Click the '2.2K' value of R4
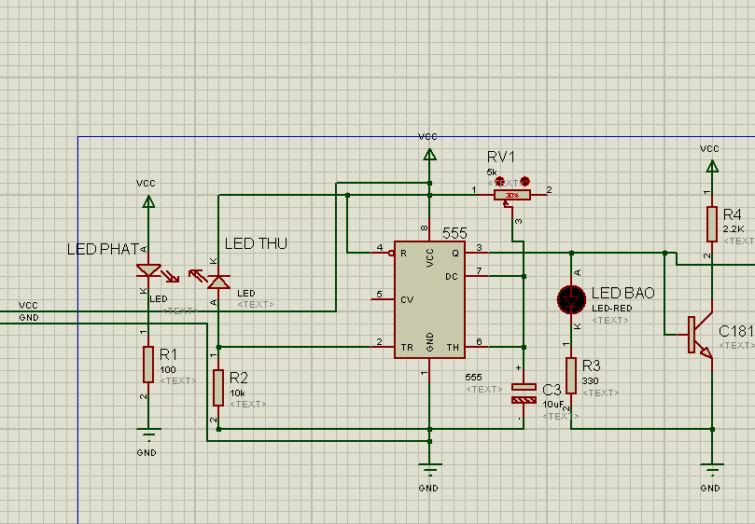Image resolution: width=755 pixels, height=524 pixels. [734, 229]
